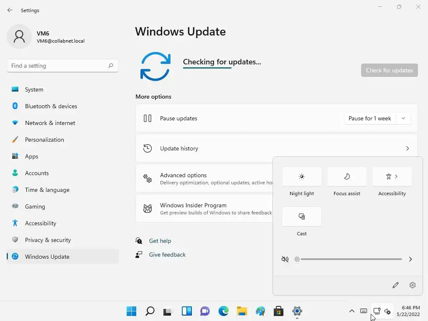428x321 pixels.
Task: Click the Windows Update sync arrows icon
Action: coord(155,66)
